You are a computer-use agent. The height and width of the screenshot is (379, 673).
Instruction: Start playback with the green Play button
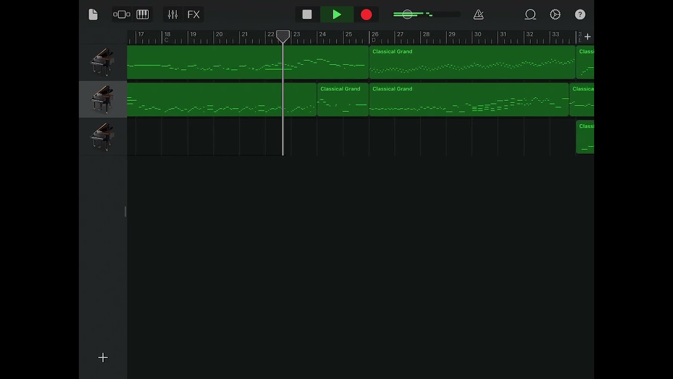337,15
